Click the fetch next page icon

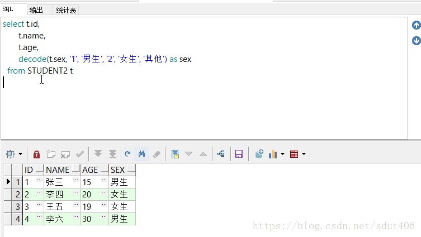click(x=98, y=154)
